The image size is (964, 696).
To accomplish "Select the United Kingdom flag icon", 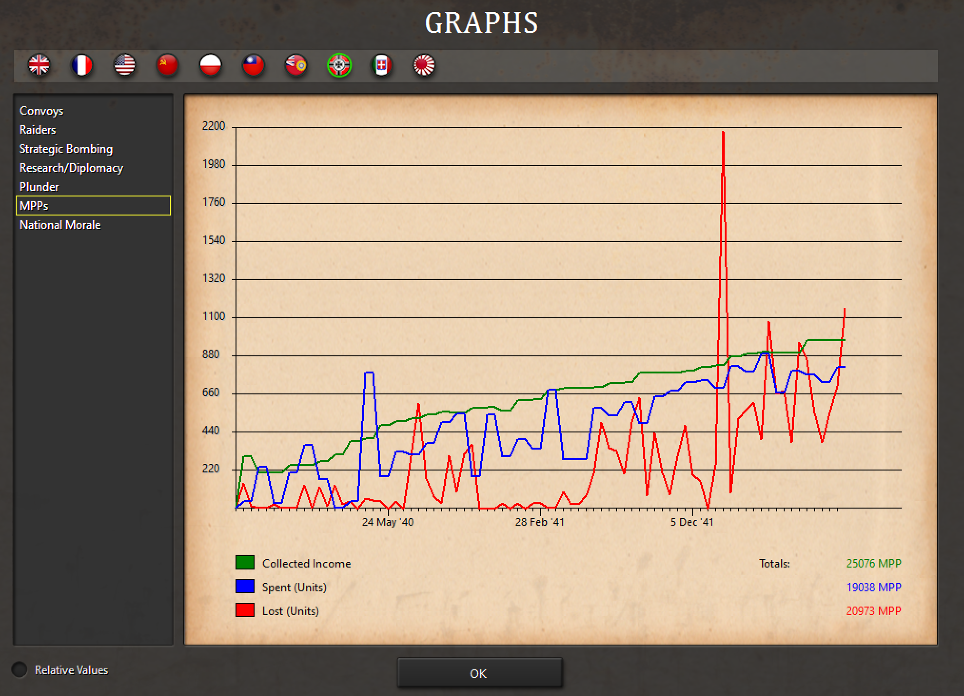I will click(x=39, y=65).
